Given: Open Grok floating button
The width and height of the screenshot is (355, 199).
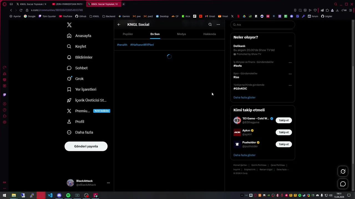Looking at the screenshot, I should pos(343,172).
